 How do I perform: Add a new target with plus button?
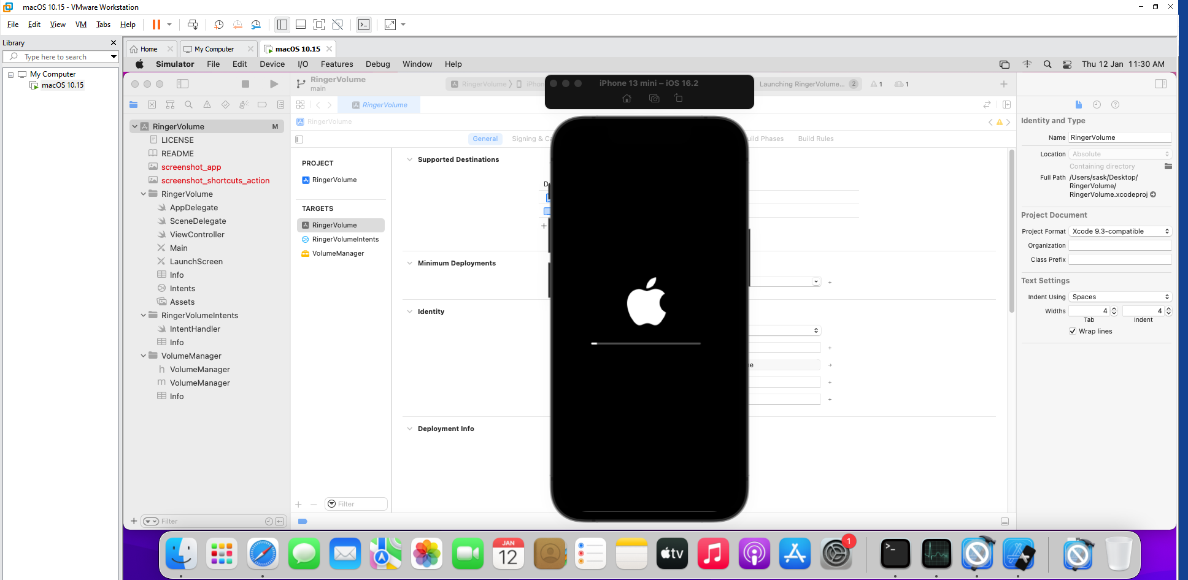(x=298, y=505)
